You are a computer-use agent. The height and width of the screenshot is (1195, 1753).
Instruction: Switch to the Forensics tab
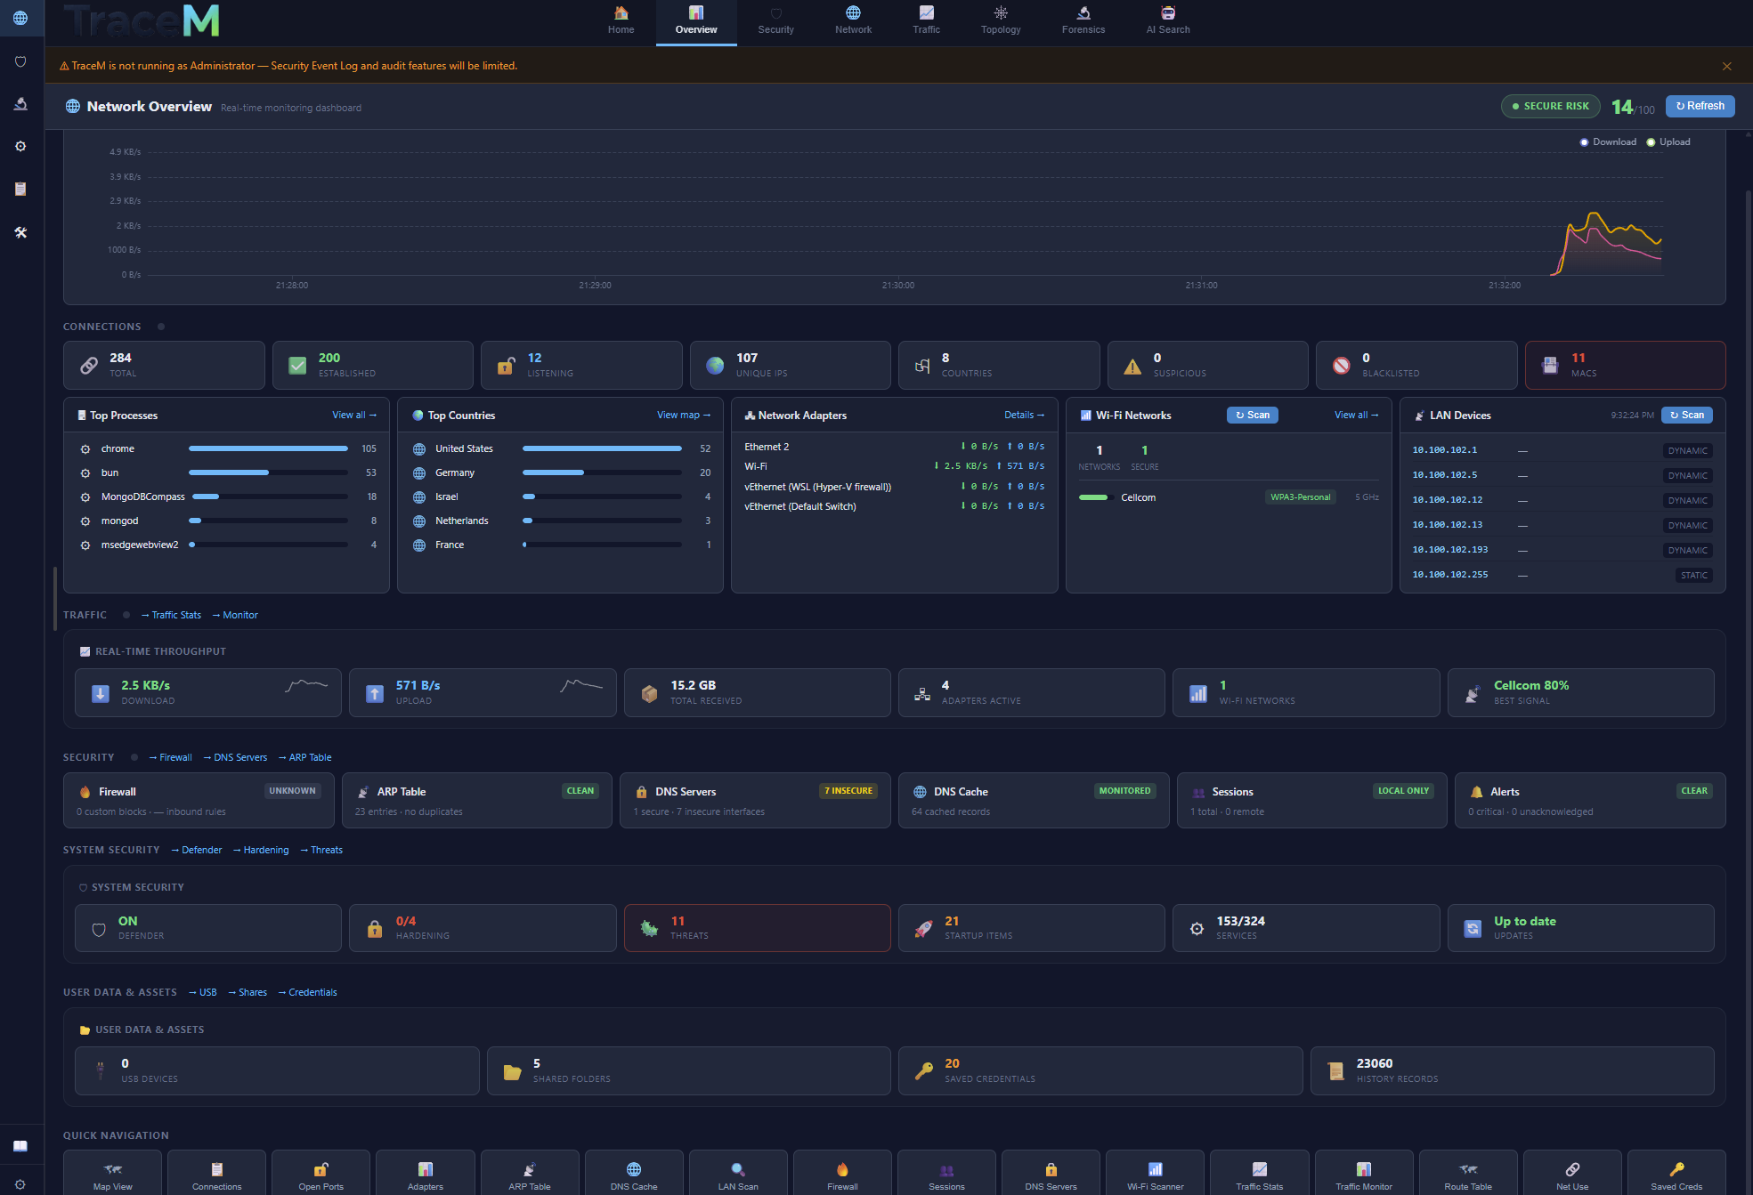[1083, 21]
